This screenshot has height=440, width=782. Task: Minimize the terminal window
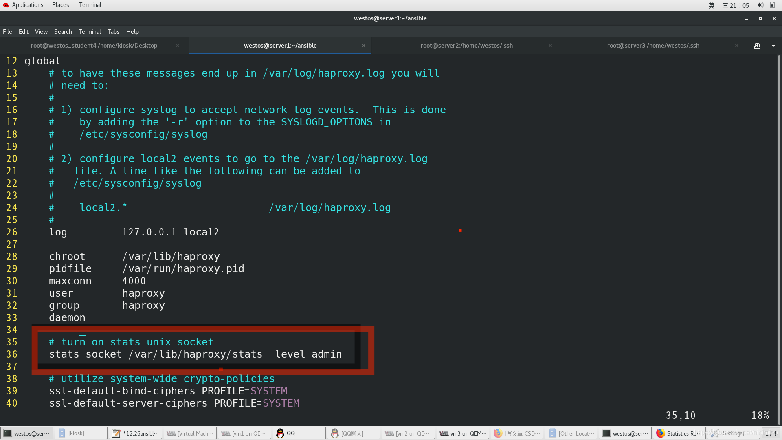(x=747, y=18)
